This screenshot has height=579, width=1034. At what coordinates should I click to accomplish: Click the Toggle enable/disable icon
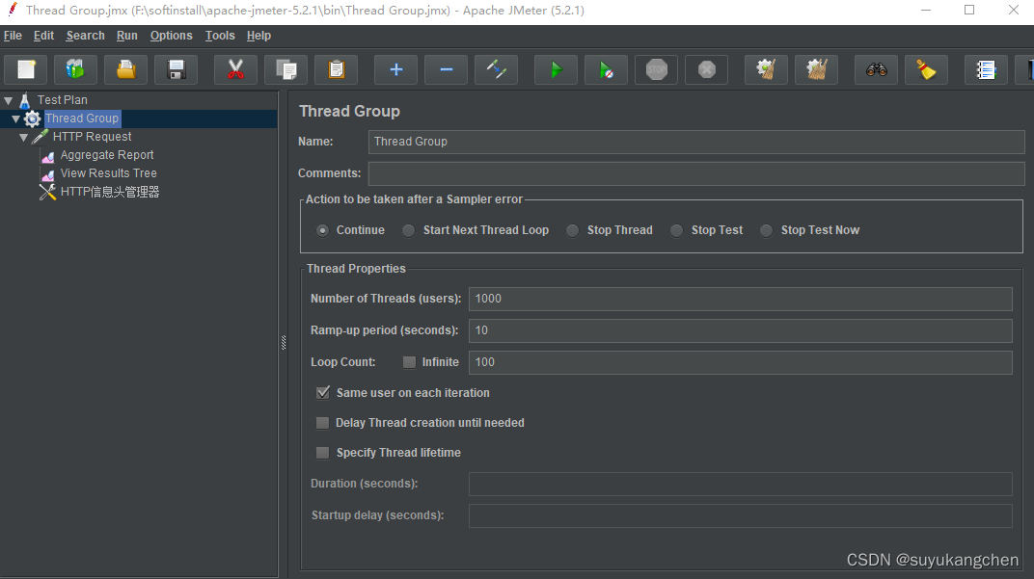pyautogui.click(x=497, y=69)
